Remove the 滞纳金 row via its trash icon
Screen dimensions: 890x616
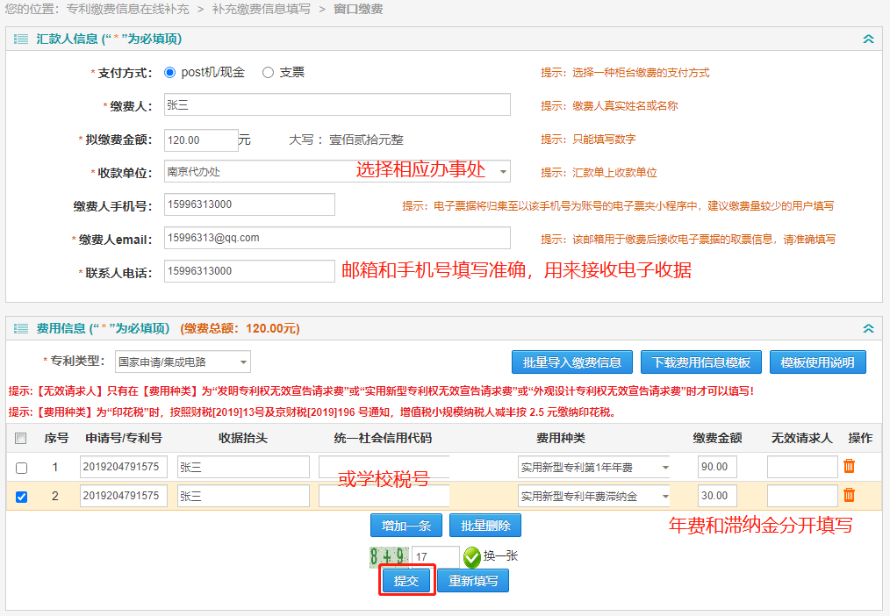coord(849,495)
